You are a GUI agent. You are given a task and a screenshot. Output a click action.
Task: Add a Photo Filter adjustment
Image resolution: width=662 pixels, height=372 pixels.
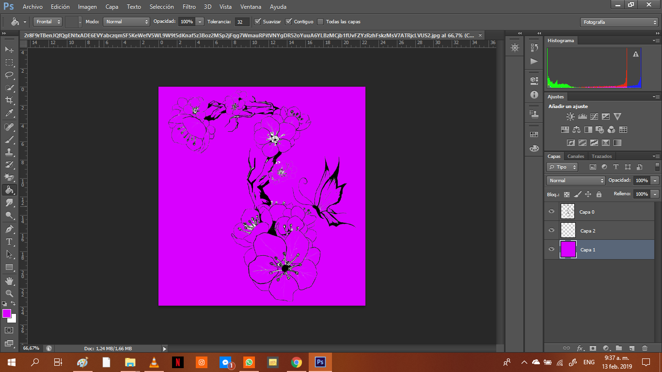click(x=599, y=130)
